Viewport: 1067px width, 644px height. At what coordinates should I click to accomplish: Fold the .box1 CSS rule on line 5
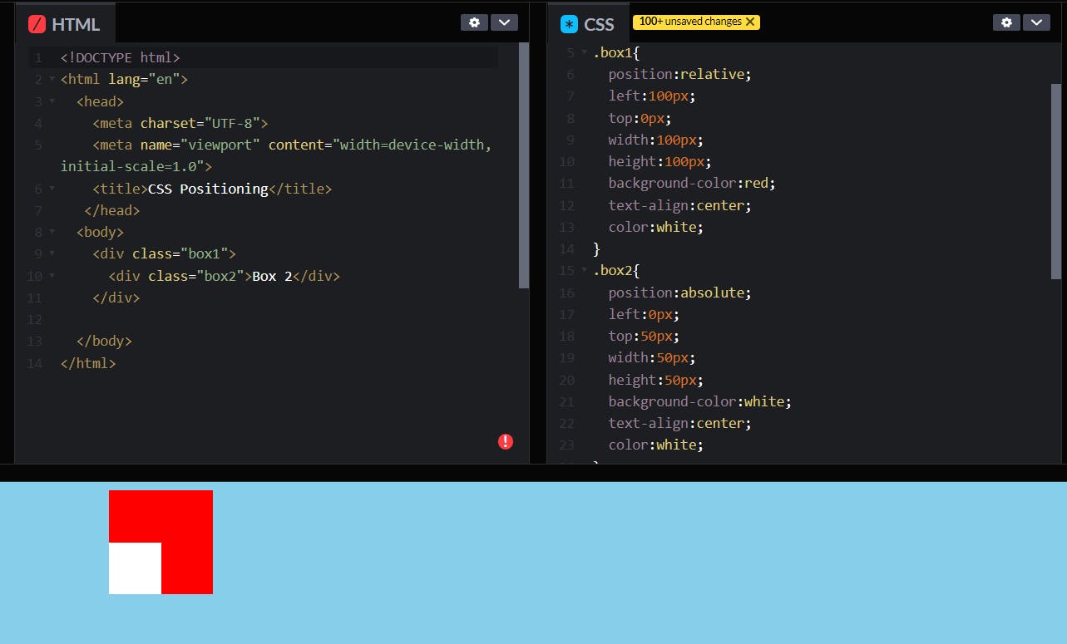(585, 52)
